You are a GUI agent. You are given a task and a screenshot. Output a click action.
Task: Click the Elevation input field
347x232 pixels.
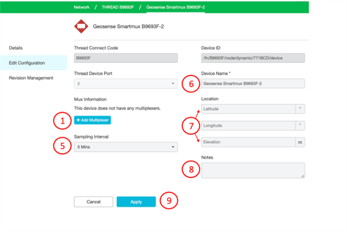[248, 142]
